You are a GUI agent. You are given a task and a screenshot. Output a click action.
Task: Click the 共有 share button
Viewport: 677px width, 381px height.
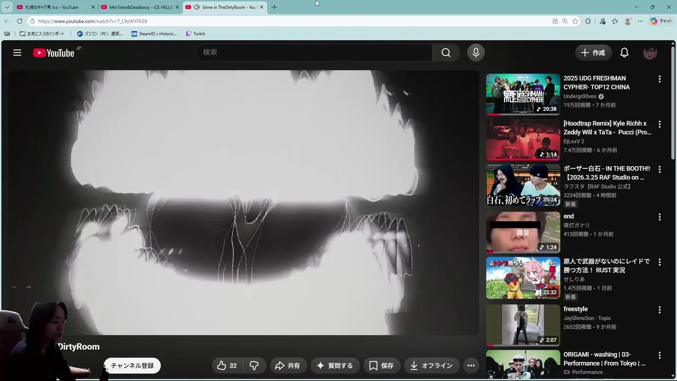point(288,366)
